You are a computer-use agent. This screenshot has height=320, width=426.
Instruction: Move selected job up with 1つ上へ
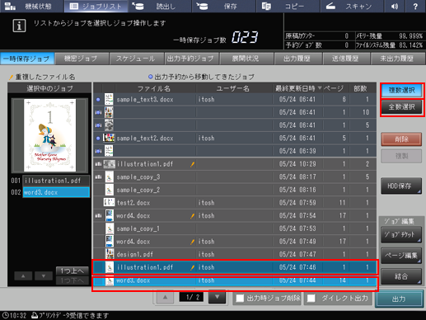tap(73, 271)
